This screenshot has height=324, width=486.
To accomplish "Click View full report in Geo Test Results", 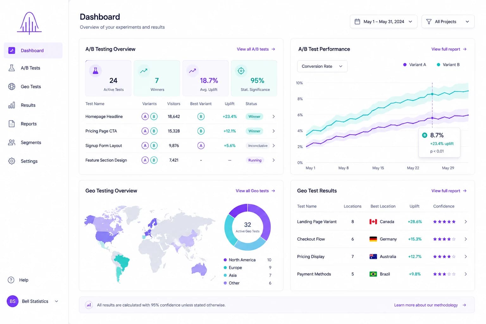I will (449, 191).
